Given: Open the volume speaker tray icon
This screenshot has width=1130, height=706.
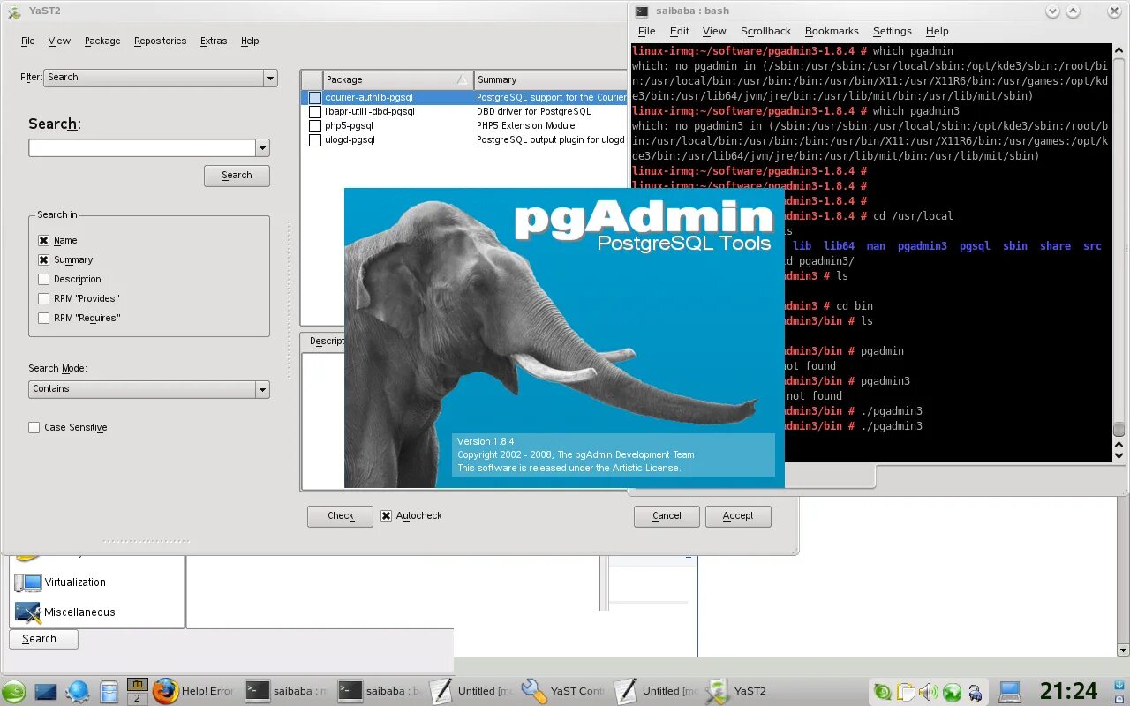Looking at the screenshot, I should [x=928, y=692].
